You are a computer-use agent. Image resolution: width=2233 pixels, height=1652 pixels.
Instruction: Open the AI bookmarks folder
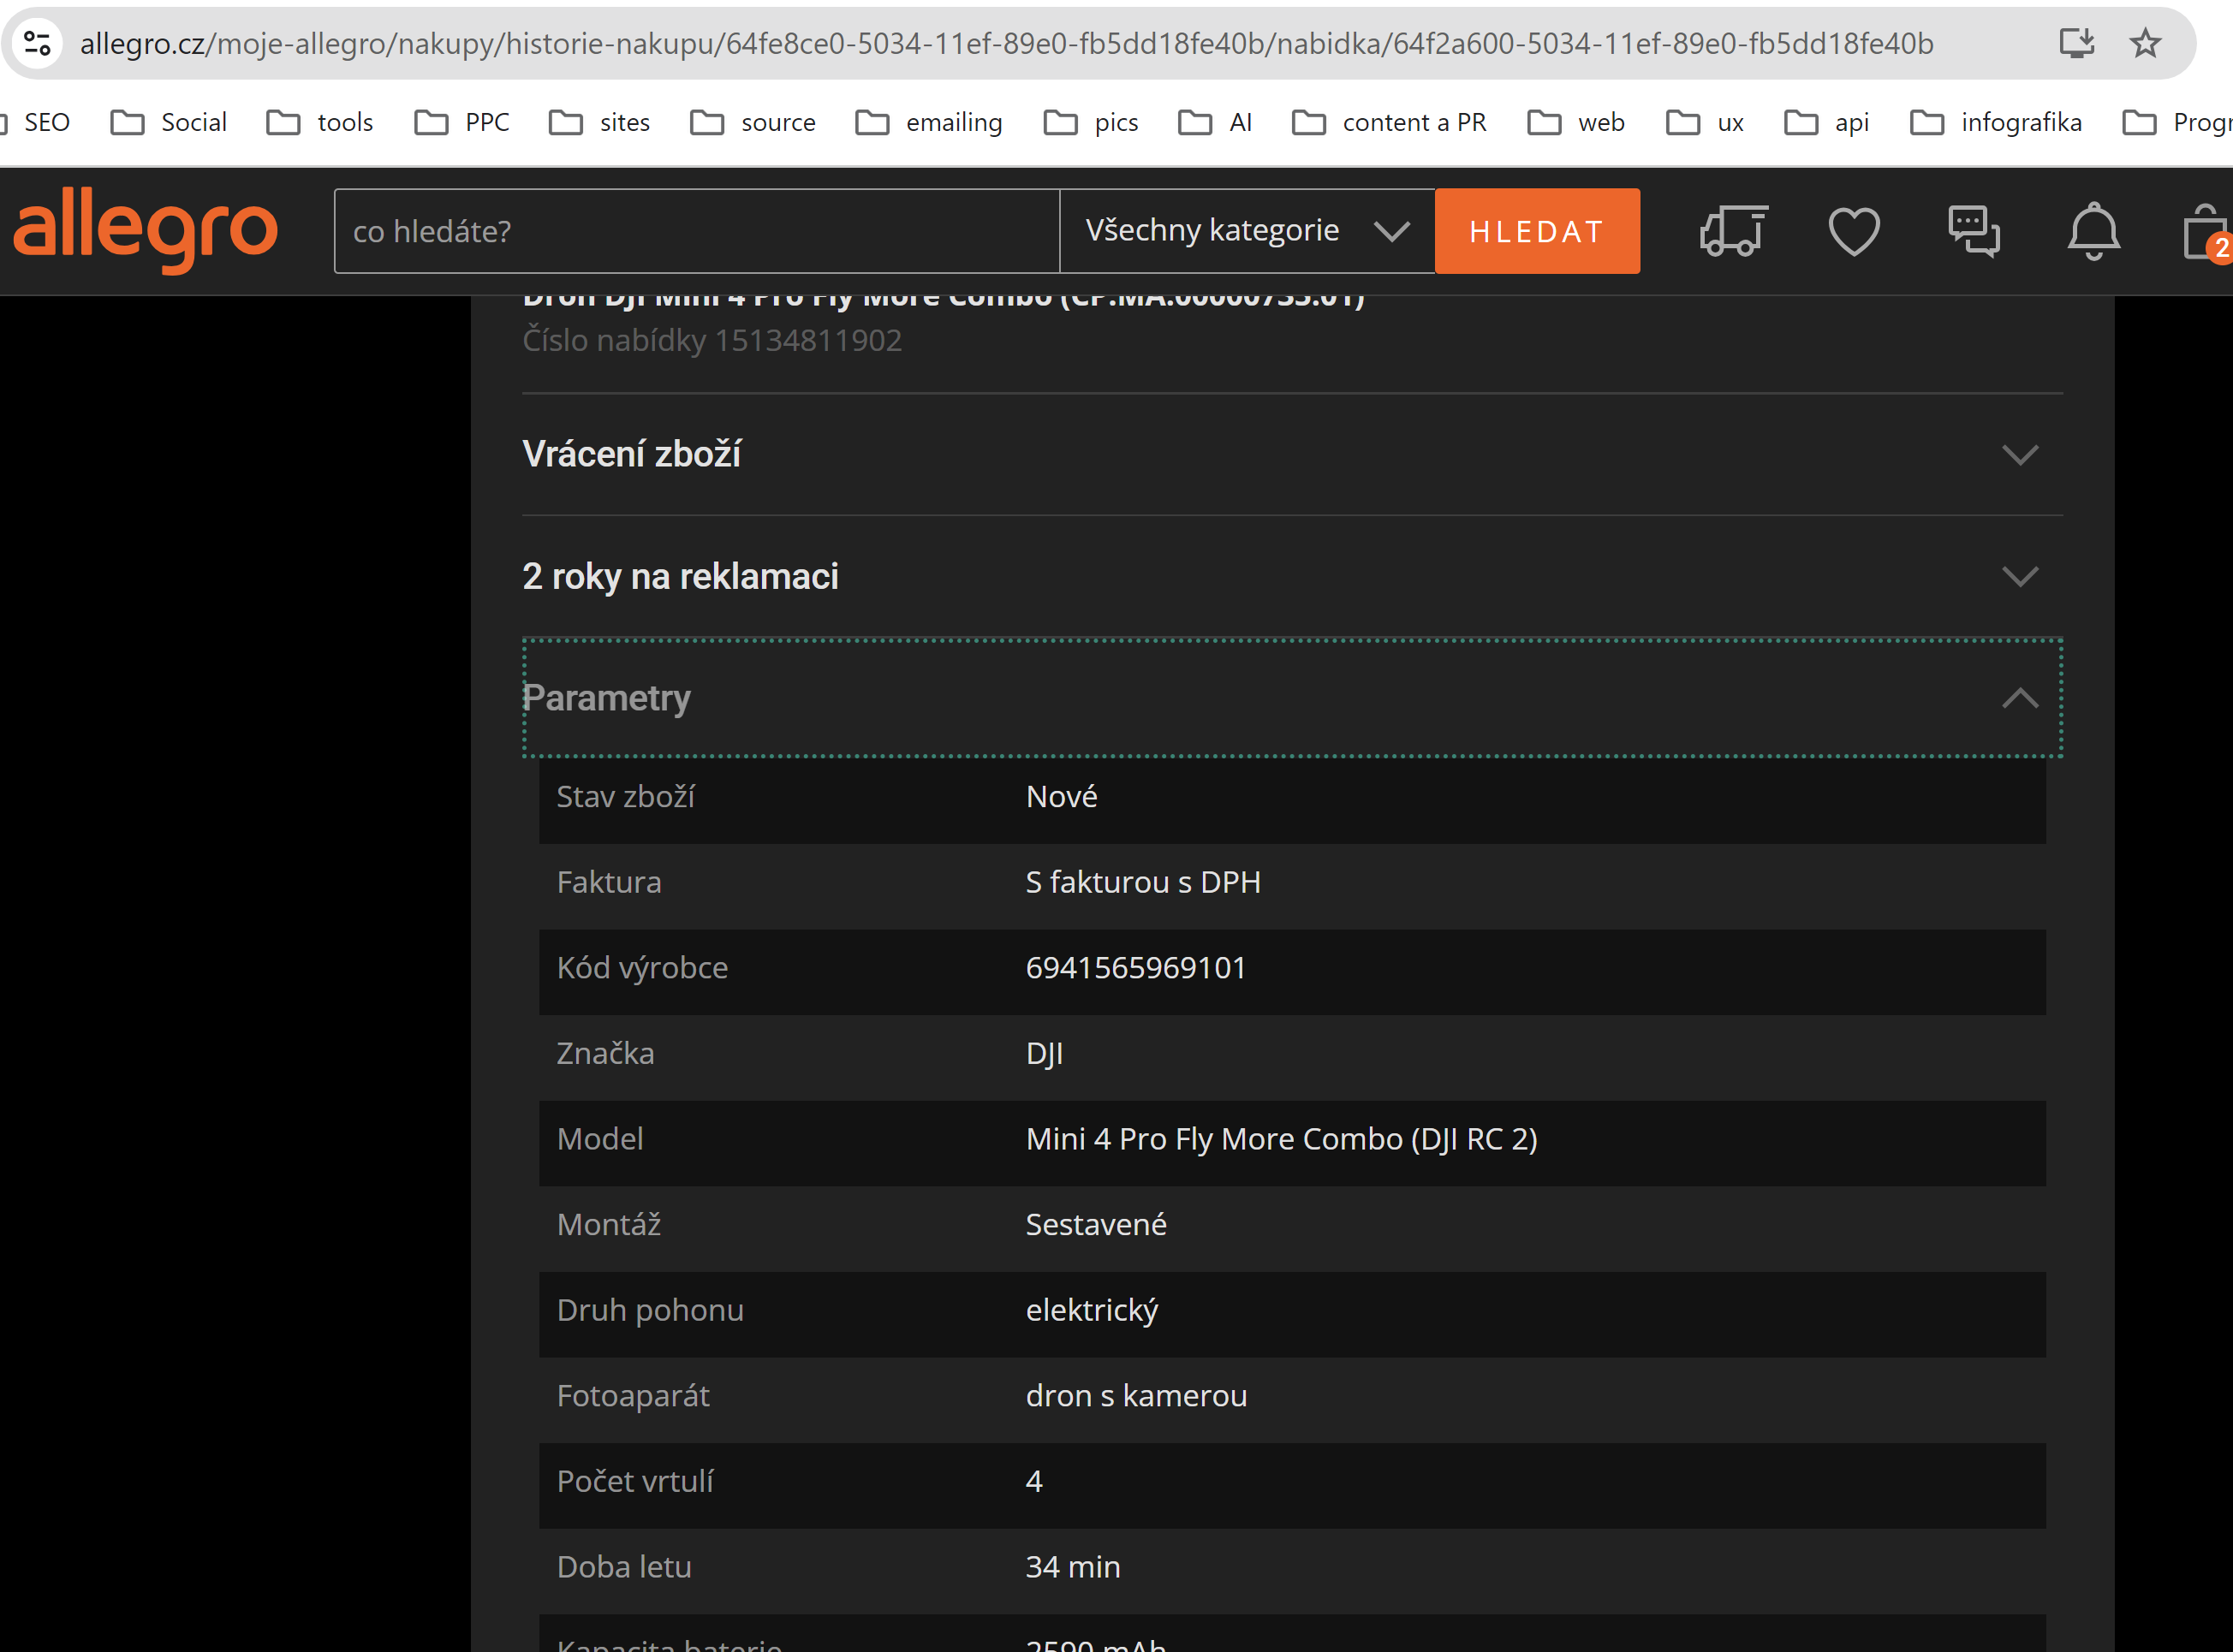click(x=1215, y=122)
